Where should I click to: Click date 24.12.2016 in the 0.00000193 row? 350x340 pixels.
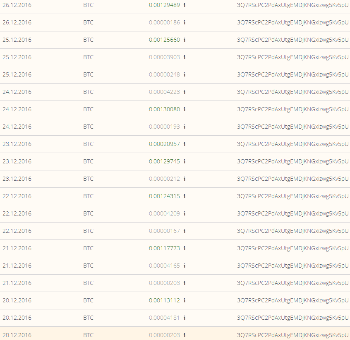tap(17, 127)
